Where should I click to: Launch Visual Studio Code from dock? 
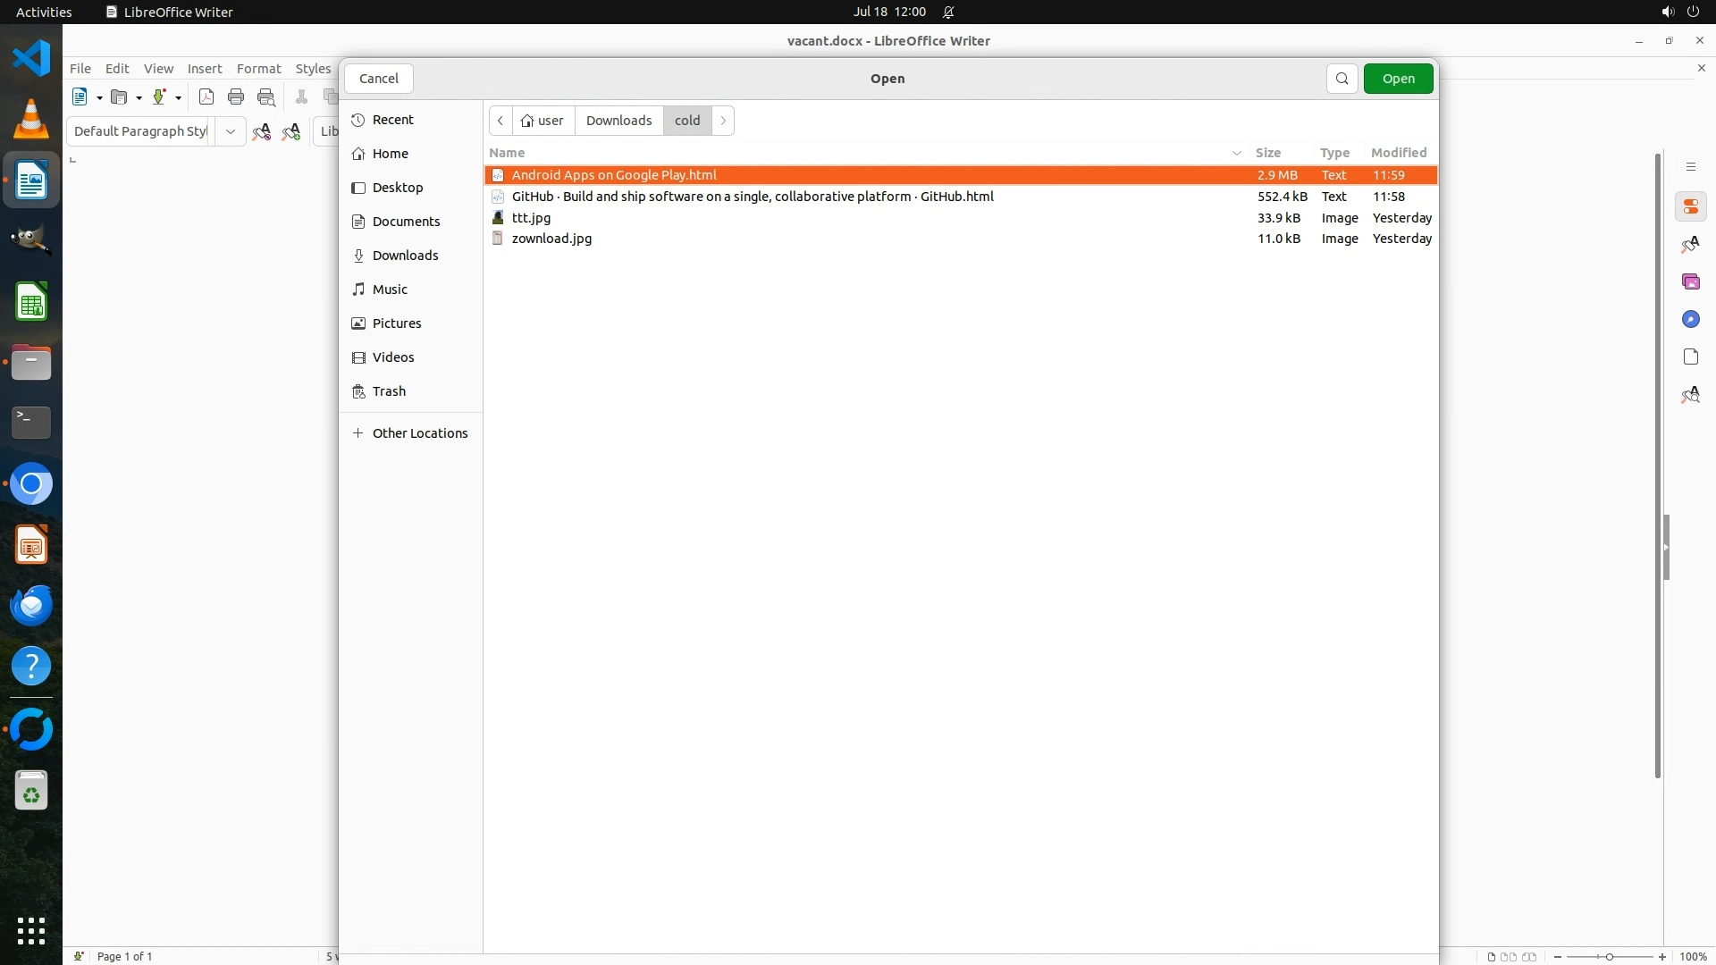pos(31,58)
